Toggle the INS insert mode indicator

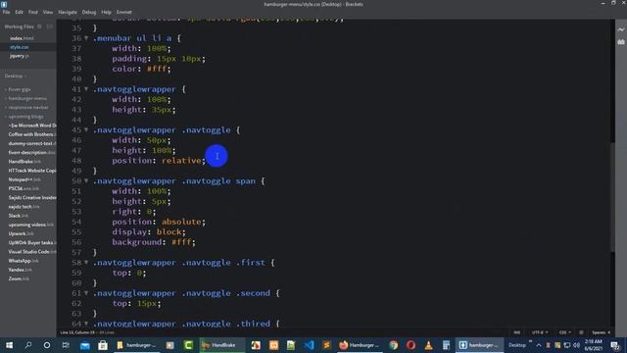pyautogui.click(x=517, y=332)
